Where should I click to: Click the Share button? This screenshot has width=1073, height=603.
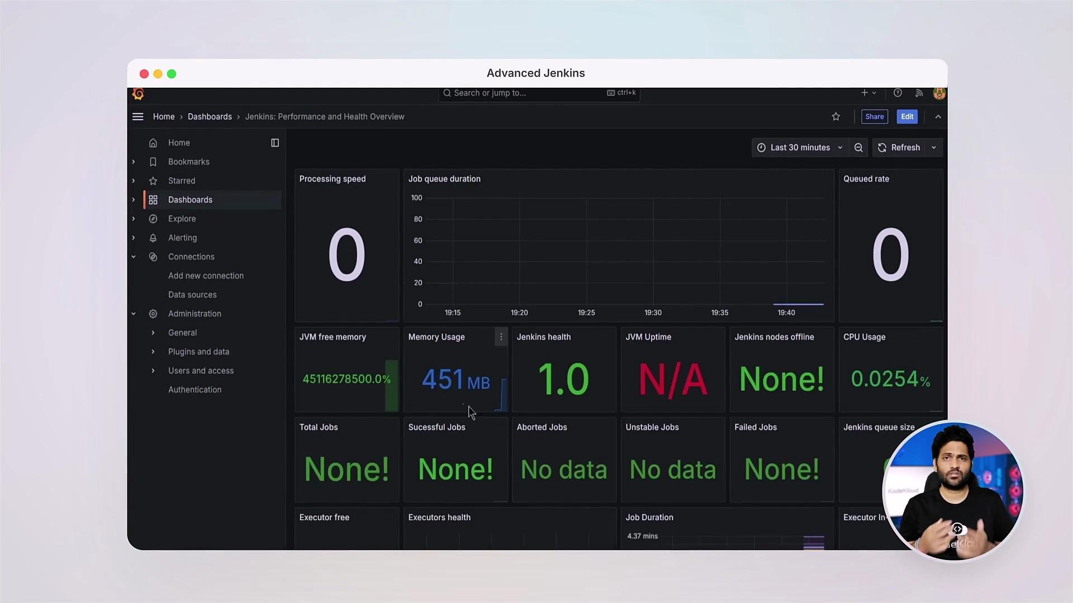(875, 117)
